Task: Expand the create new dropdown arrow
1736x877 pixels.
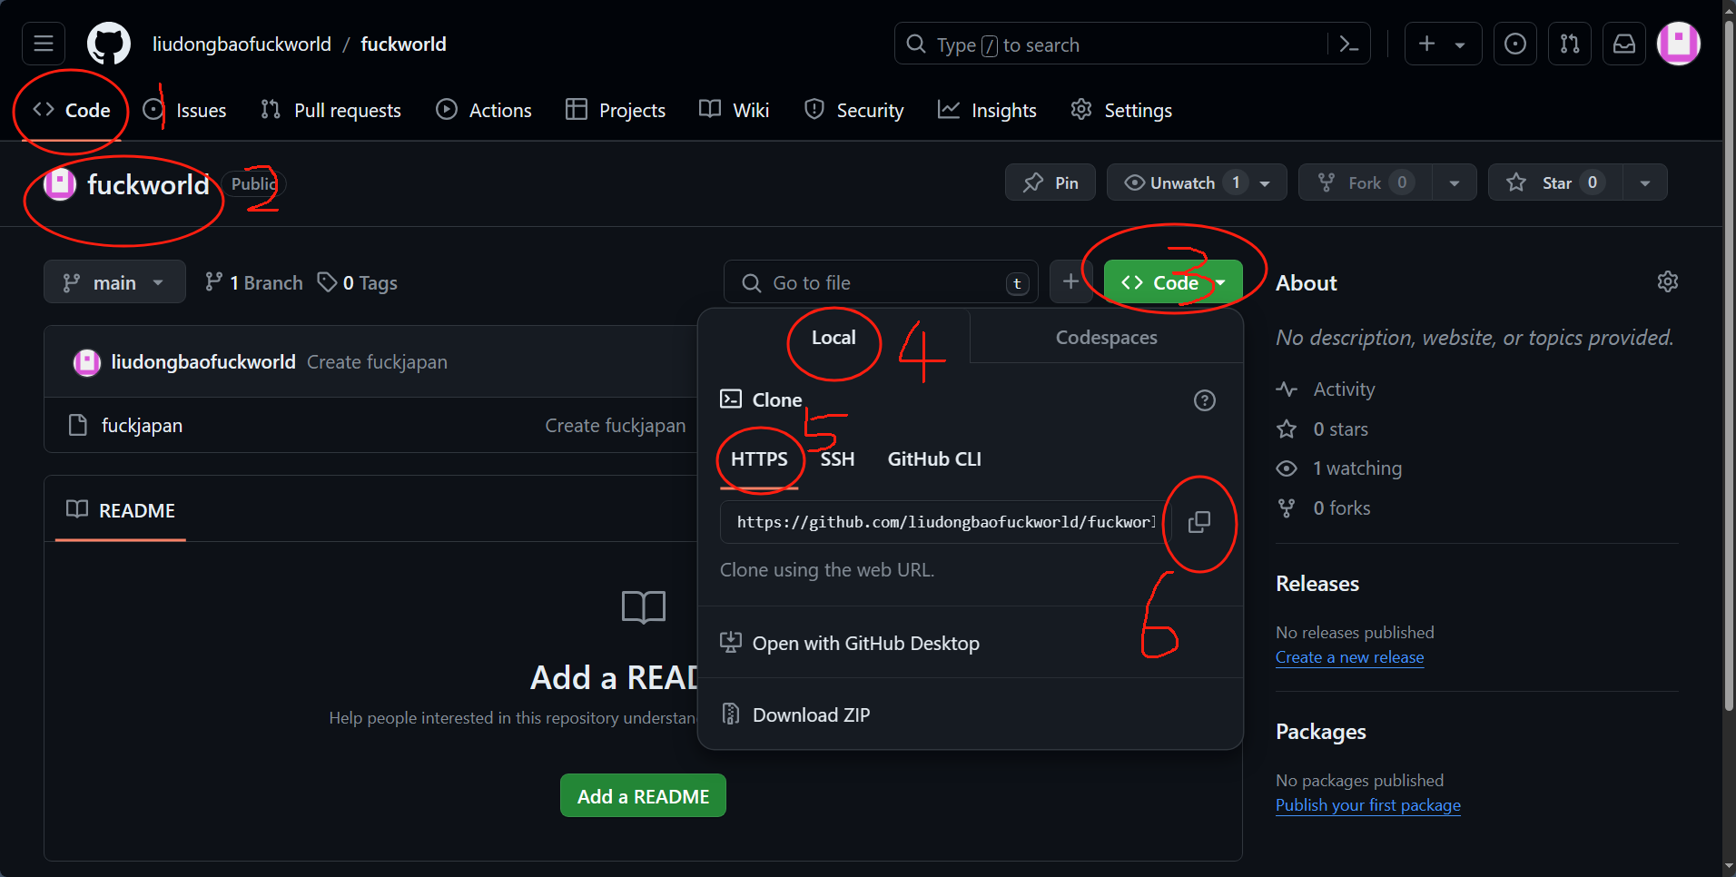Action: (1460, 44)
